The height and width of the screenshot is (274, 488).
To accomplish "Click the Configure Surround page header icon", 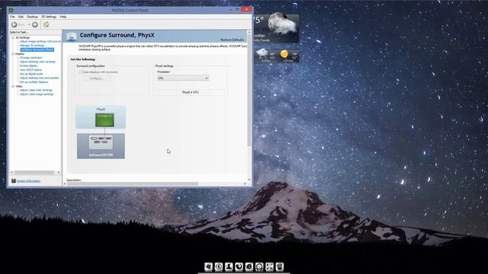I will pyautogui.click(x=72, y=37).
